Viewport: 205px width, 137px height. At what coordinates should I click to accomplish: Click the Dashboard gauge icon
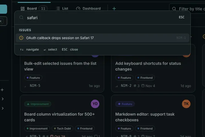click(78, 9)
